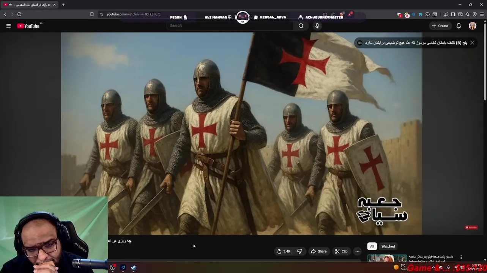Viewport: 487px width, 273px height.
Task: Open the YouTube notifications bell
Action: (459, 26)
